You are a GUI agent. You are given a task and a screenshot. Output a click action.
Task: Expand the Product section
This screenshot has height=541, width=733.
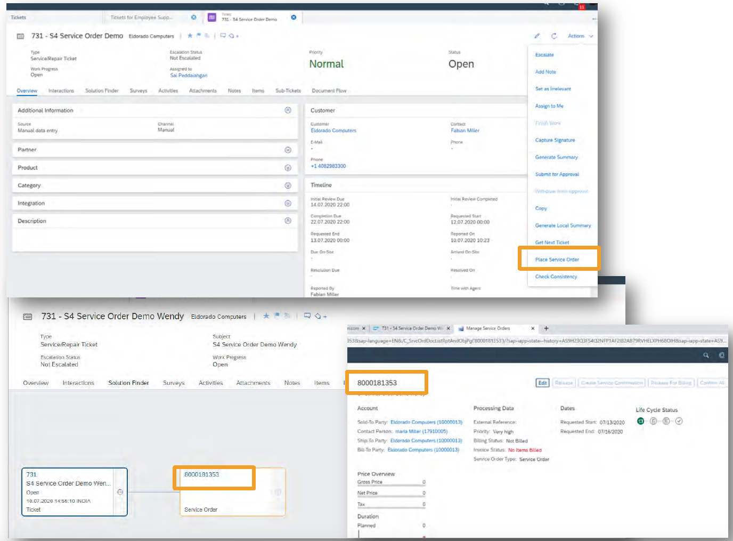[288, 167]
